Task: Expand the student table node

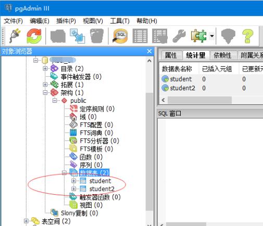Action: [73, 181]
